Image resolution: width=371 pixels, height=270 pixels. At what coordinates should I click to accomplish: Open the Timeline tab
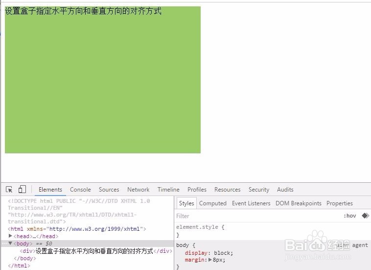pos(168,190)
